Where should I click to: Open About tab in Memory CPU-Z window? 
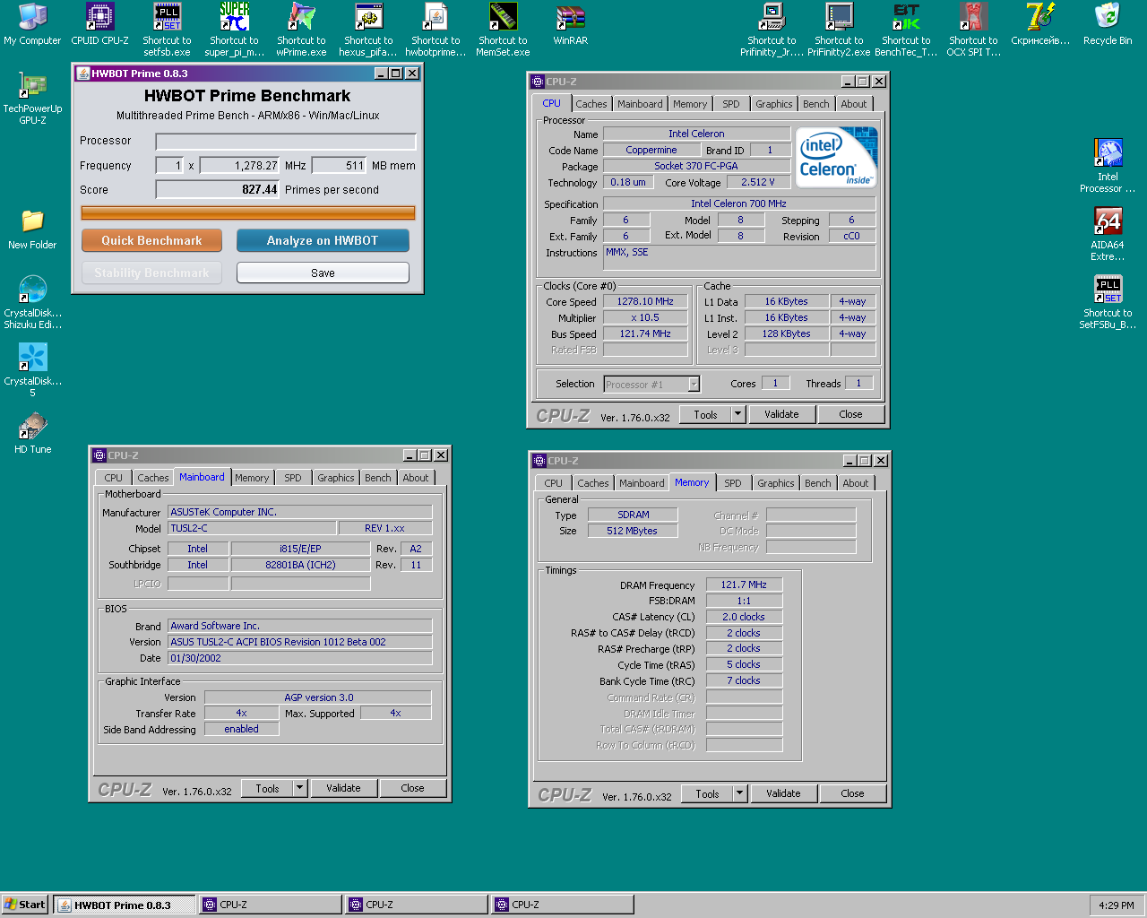coord(856,483)
